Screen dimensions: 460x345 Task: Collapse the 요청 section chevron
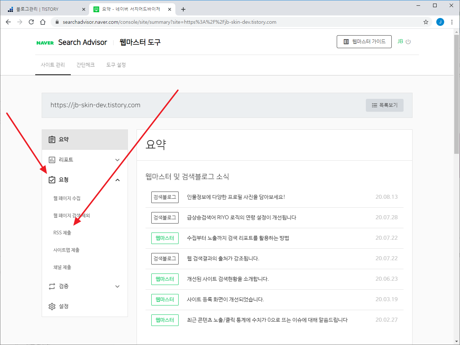(x=118, y=180)
